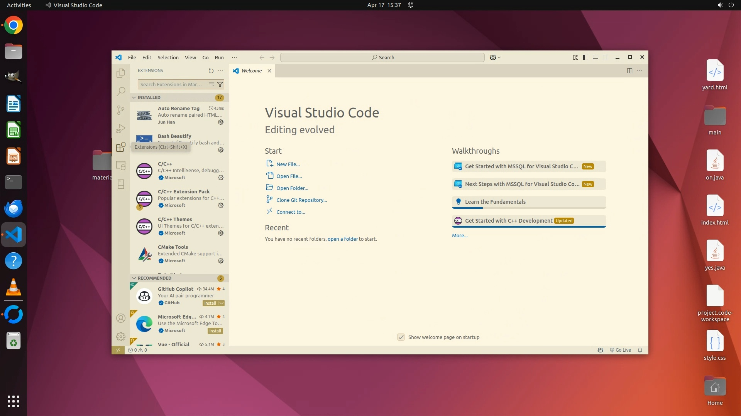Refresh the extensions list
The height and width of the screenshot is (416, 741).
click(211, 71)
